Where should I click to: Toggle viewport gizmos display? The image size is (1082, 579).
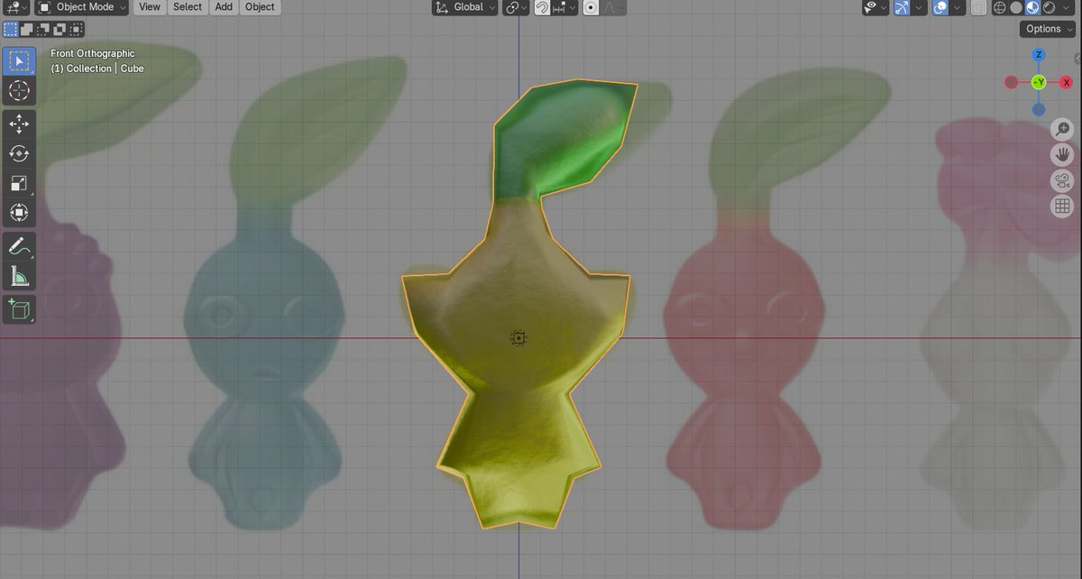tap(902, 7)
